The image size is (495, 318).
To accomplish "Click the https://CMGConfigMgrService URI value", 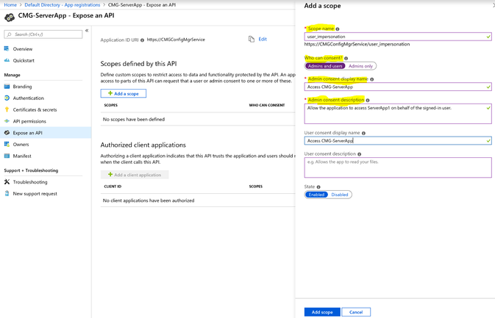I will coord(176,40).
